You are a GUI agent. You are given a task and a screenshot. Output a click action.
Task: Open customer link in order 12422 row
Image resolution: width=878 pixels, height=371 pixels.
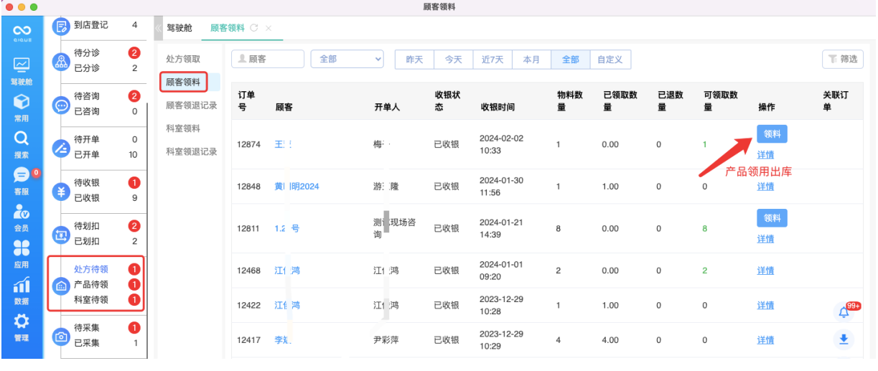[287, 306]
